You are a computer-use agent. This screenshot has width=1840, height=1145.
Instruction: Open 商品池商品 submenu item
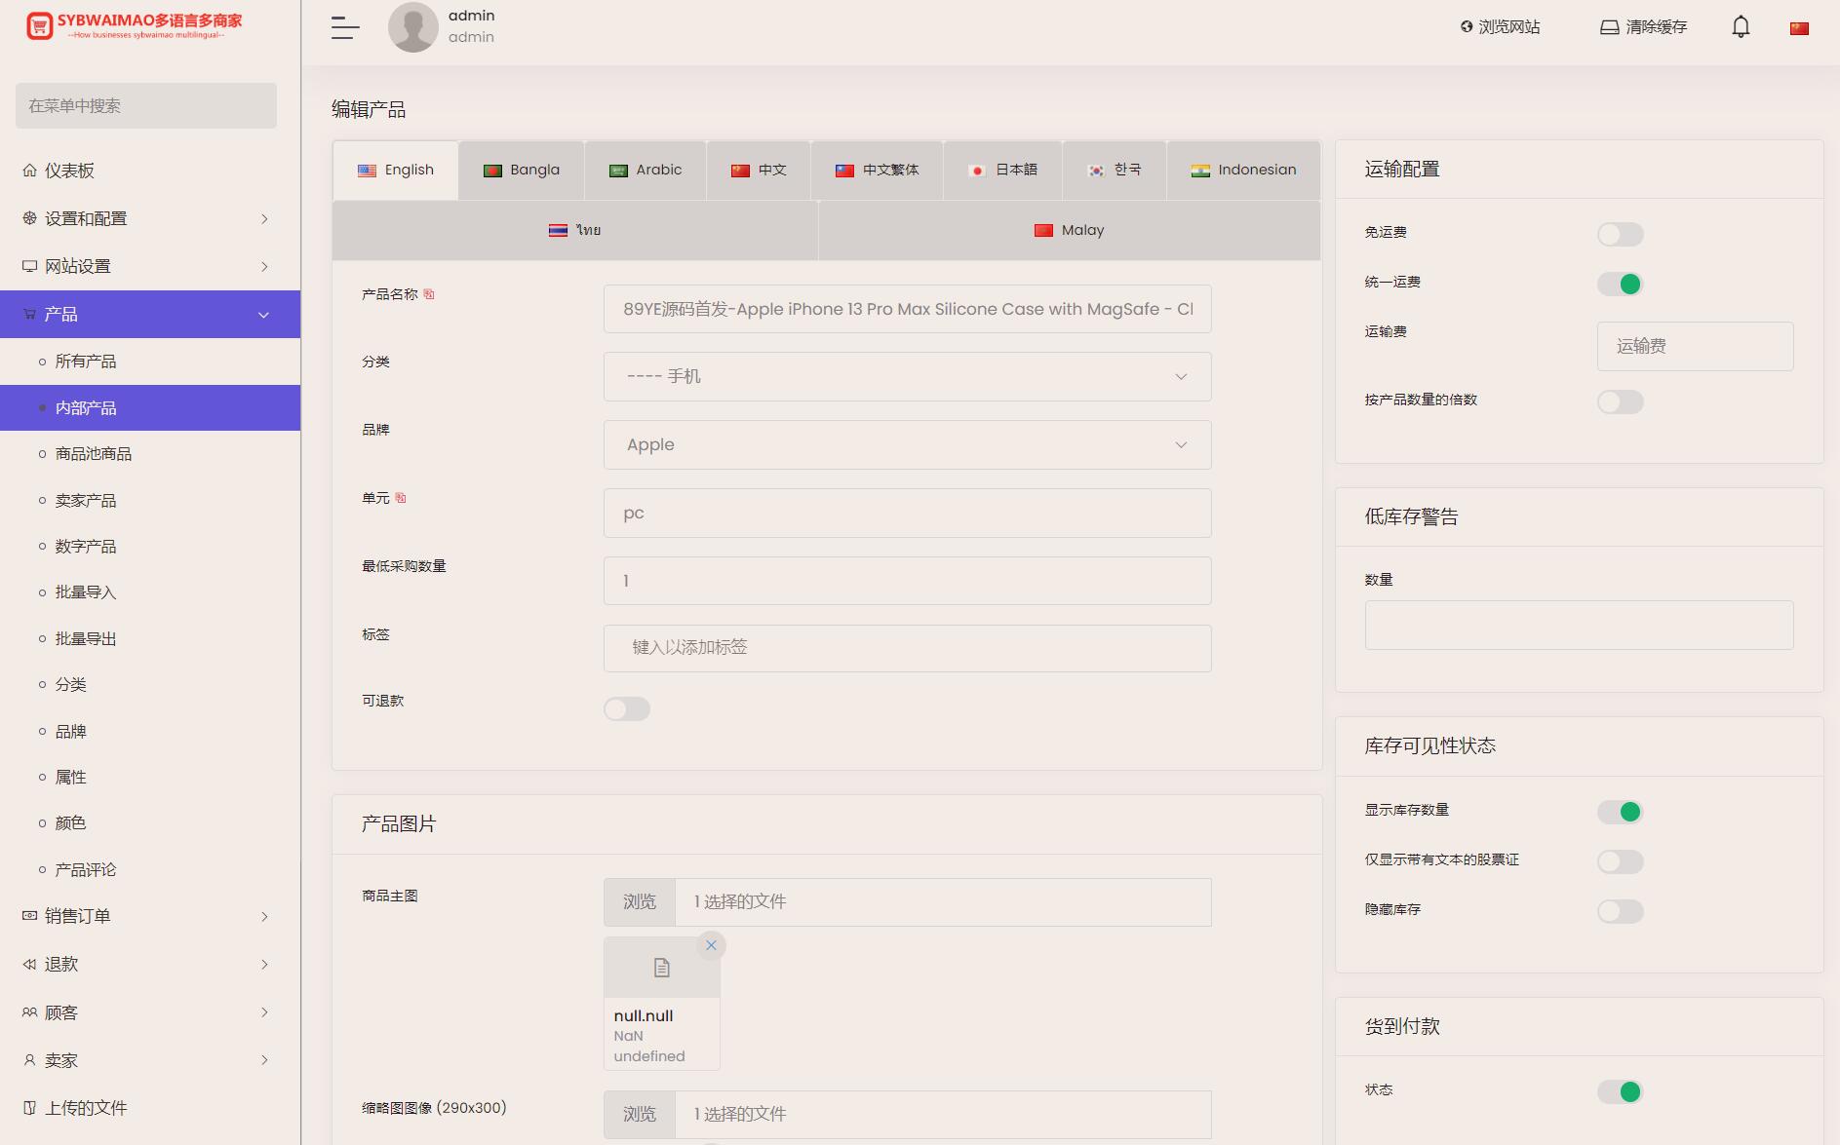click(150, 454)
